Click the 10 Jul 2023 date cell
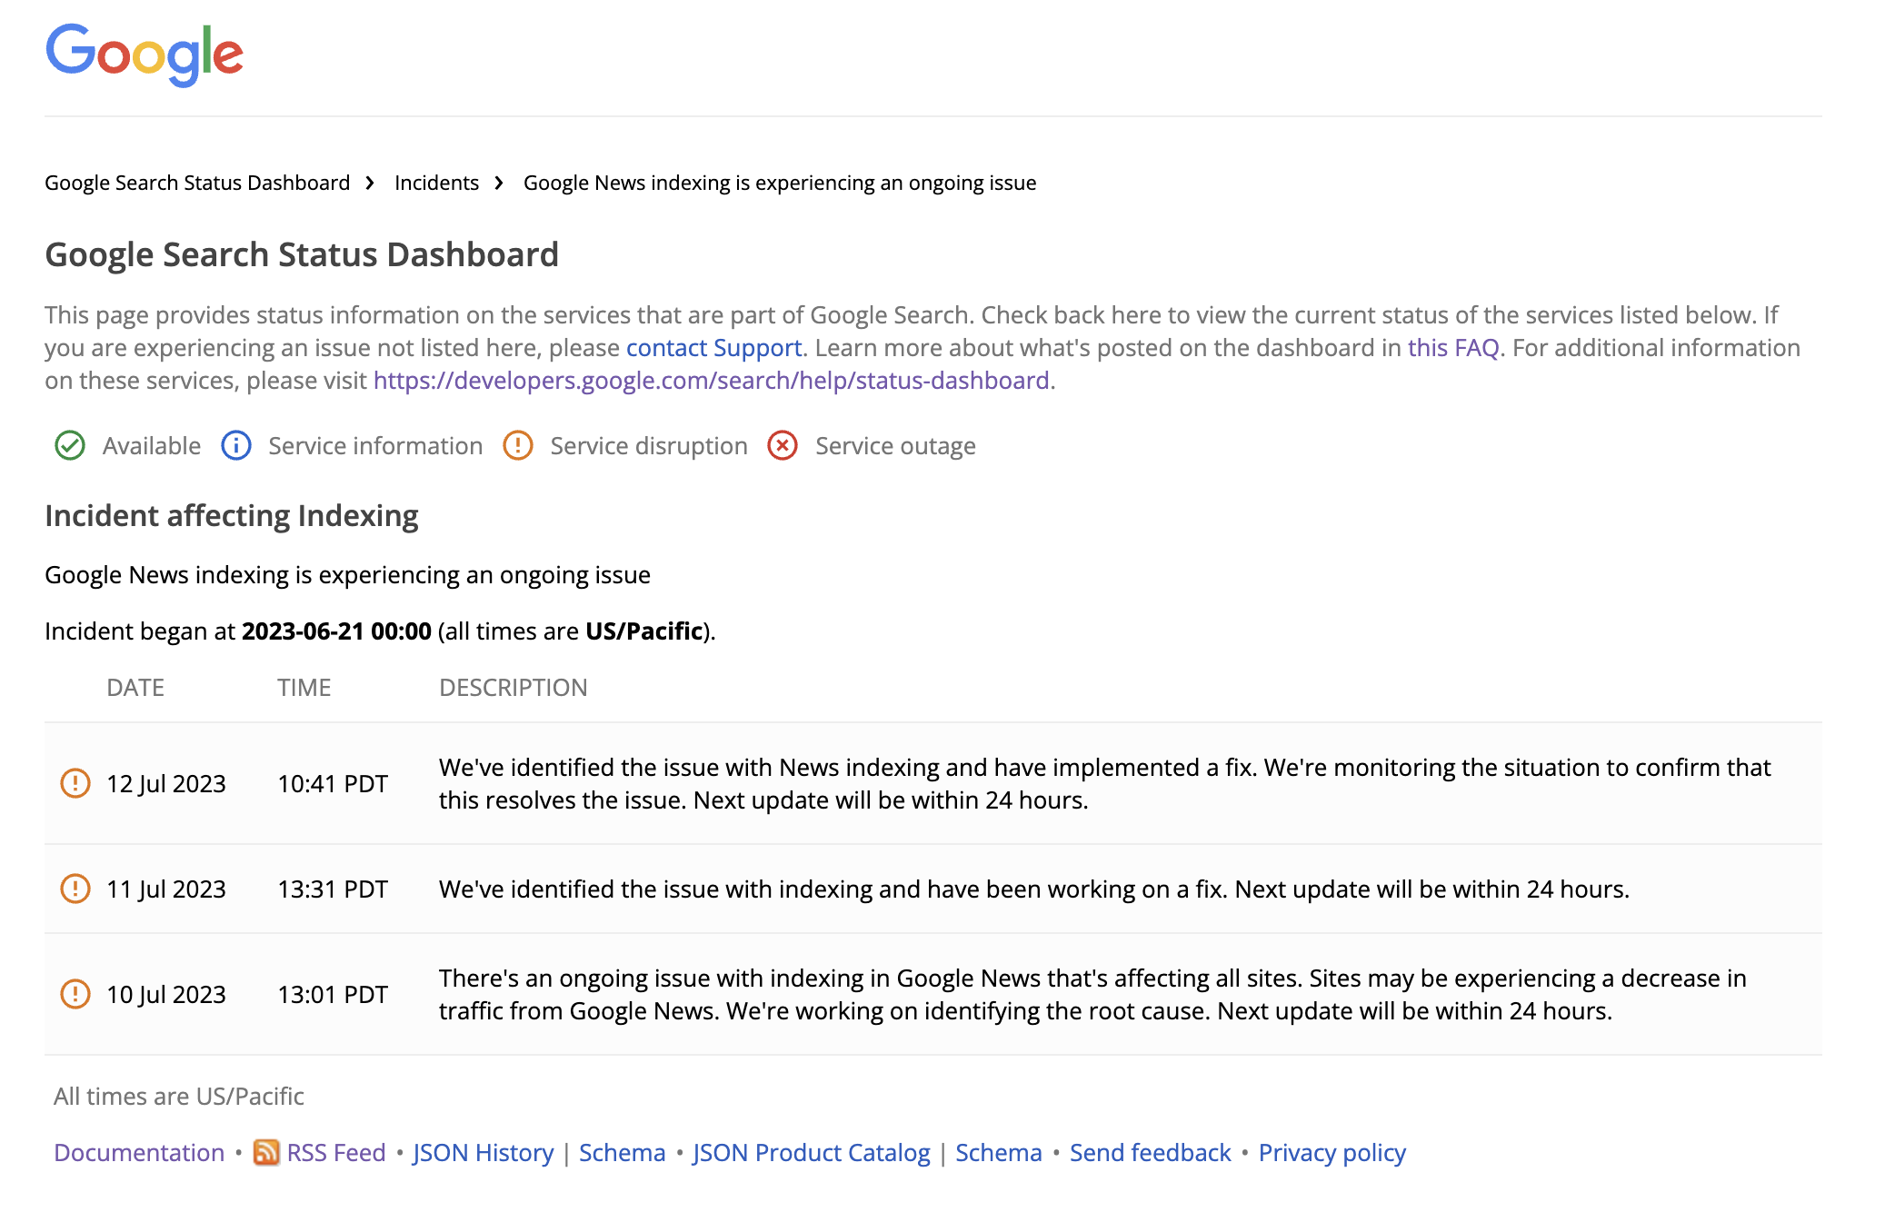The width and height of the screenshot is (1895, 1222). click(x=166, y=995)
